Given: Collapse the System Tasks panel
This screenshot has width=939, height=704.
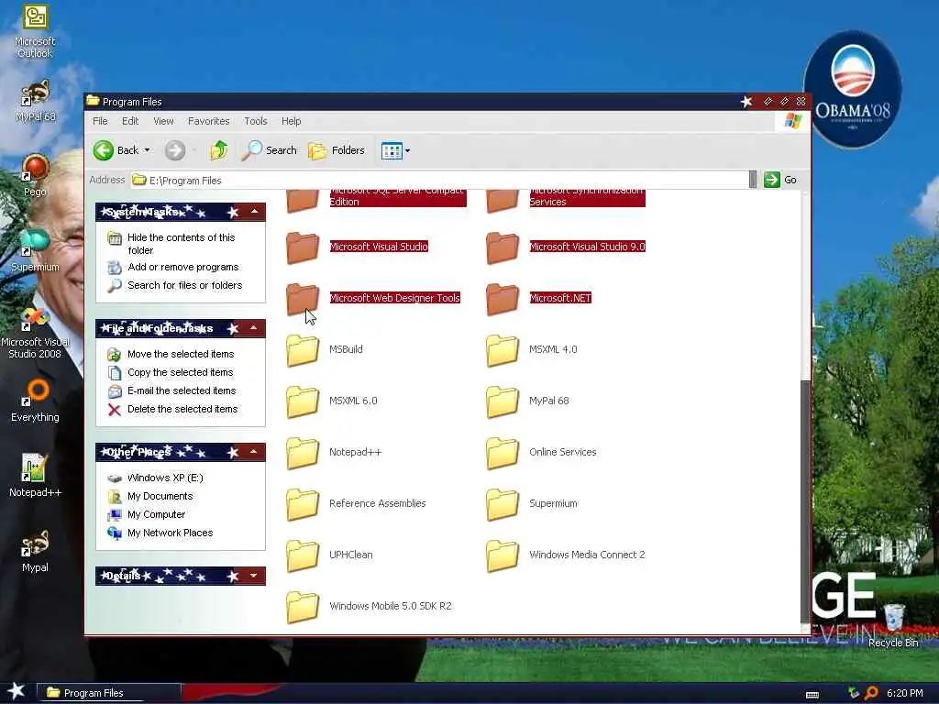Looking at the screenshot, I should (x=255, y=212).
